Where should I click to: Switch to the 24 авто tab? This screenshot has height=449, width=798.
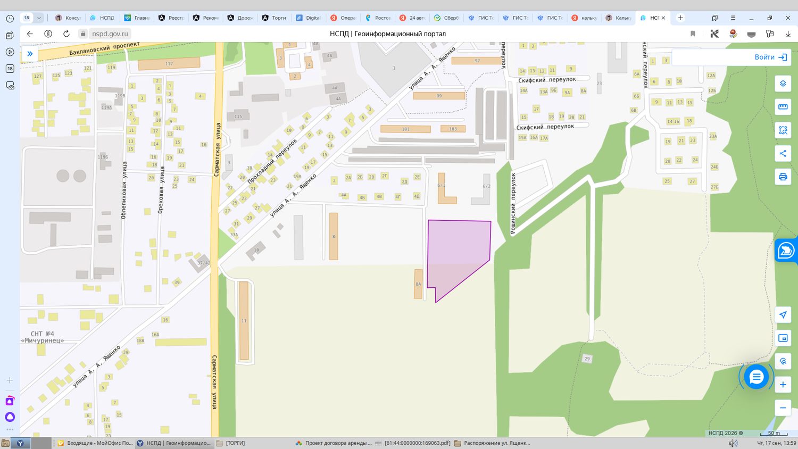click(412, 18)
